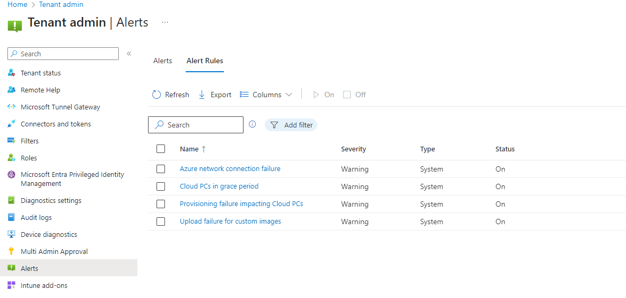Focus the alert rules Search field
Screen dimensions: 626x298
(x=196, y=125)
